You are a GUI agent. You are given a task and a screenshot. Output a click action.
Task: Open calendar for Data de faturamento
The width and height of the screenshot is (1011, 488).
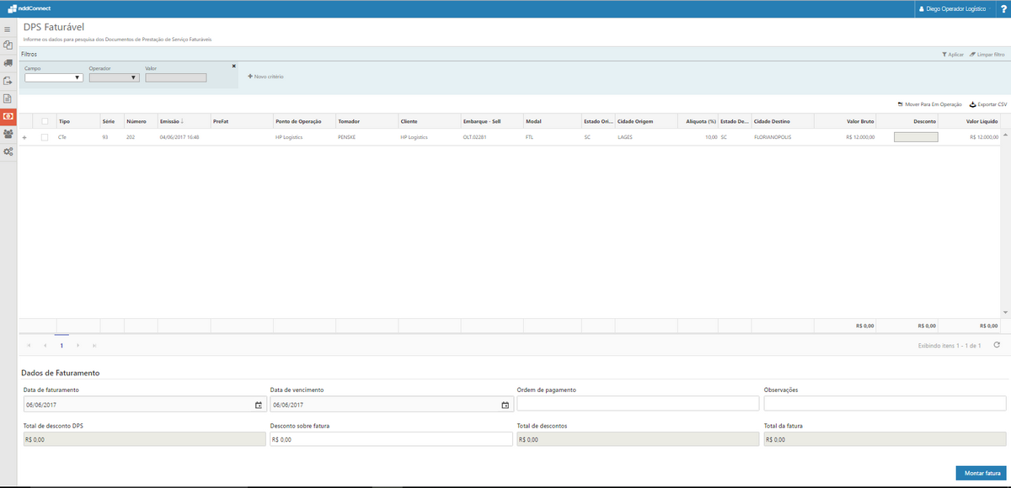pyautogui.click(x=258, y=405)
